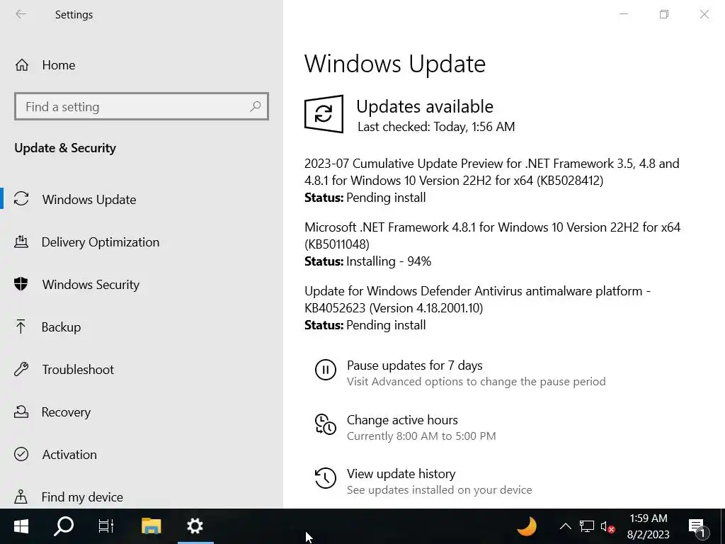Image resolution: width=725 pixels, height=544 pixels.
Task: Open File Explorer from the taskbar
Action: click(x=151, y=526)
